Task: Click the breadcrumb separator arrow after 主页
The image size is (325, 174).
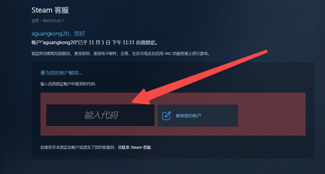Action: [41, 21]
